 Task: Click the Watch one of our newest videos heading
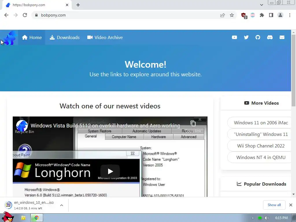pyautogui.click(x=110, y=106)
